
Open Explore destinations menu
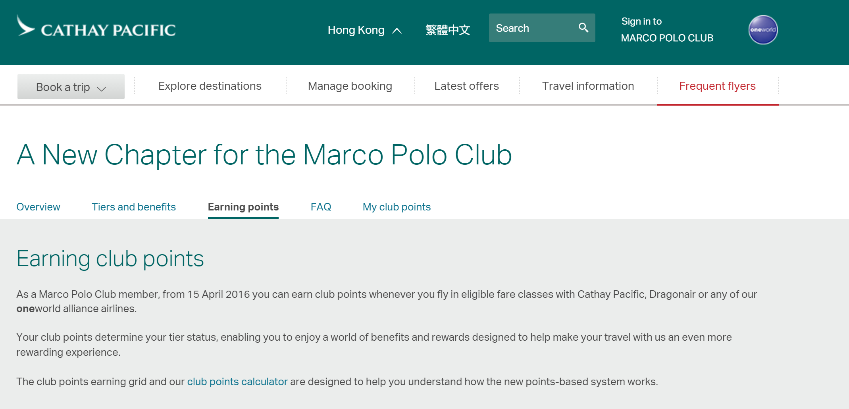click(210, 86)
